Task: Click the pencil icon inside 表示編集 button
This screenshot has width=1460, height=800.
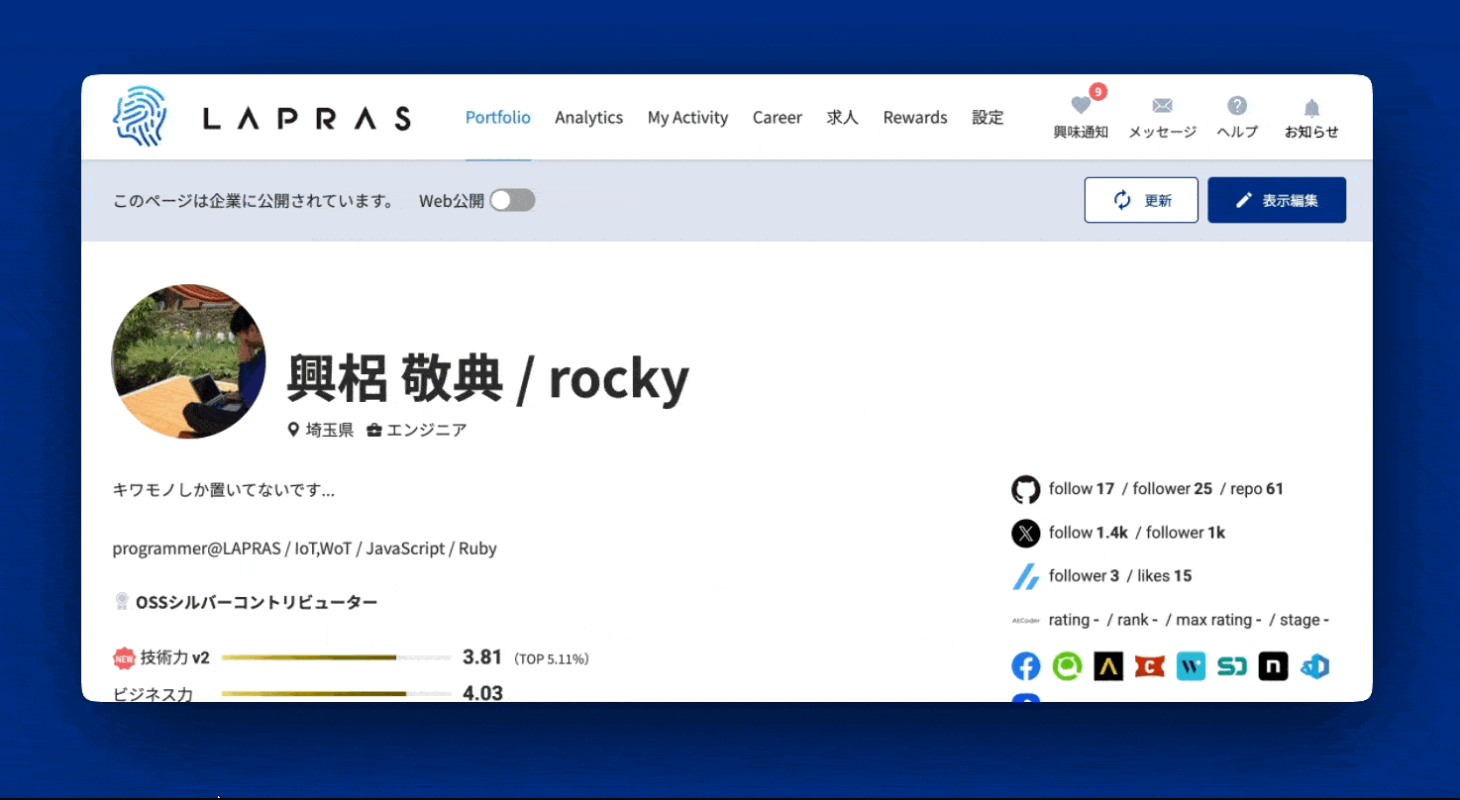Action: tap(1244, 200)
